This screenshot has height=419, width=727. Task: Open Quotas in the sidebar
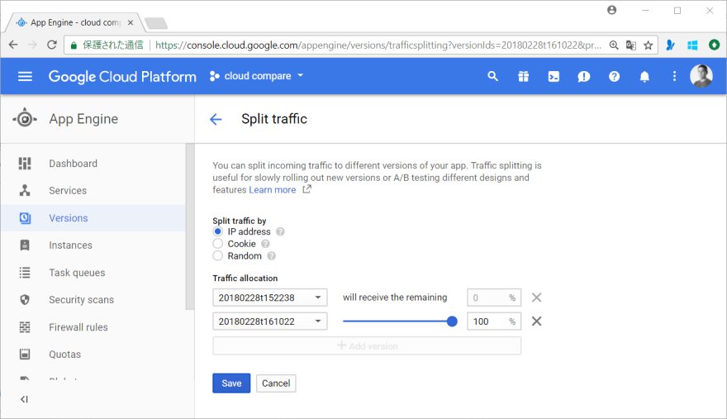[x=65, y=354]
